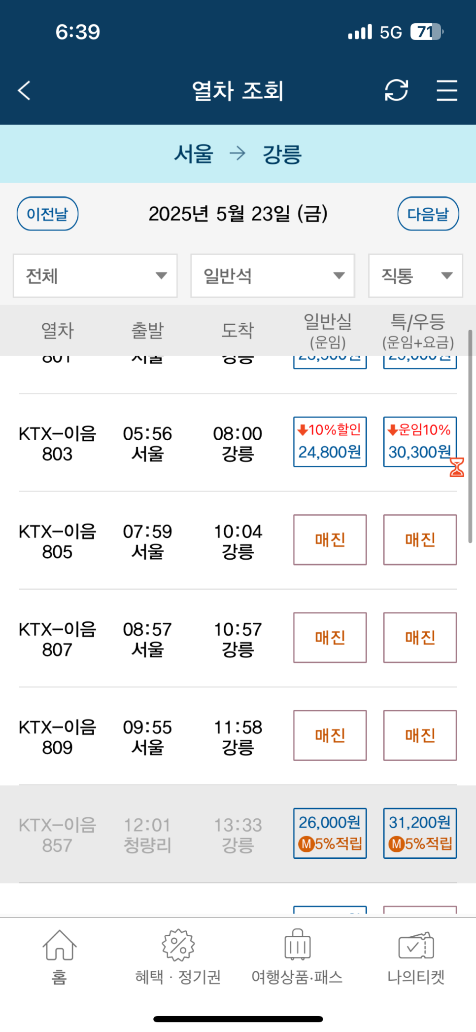This screenshot has height=1032, width=476.
Task: Click the vertical scrollbar of train list
Action: point(471,436)
